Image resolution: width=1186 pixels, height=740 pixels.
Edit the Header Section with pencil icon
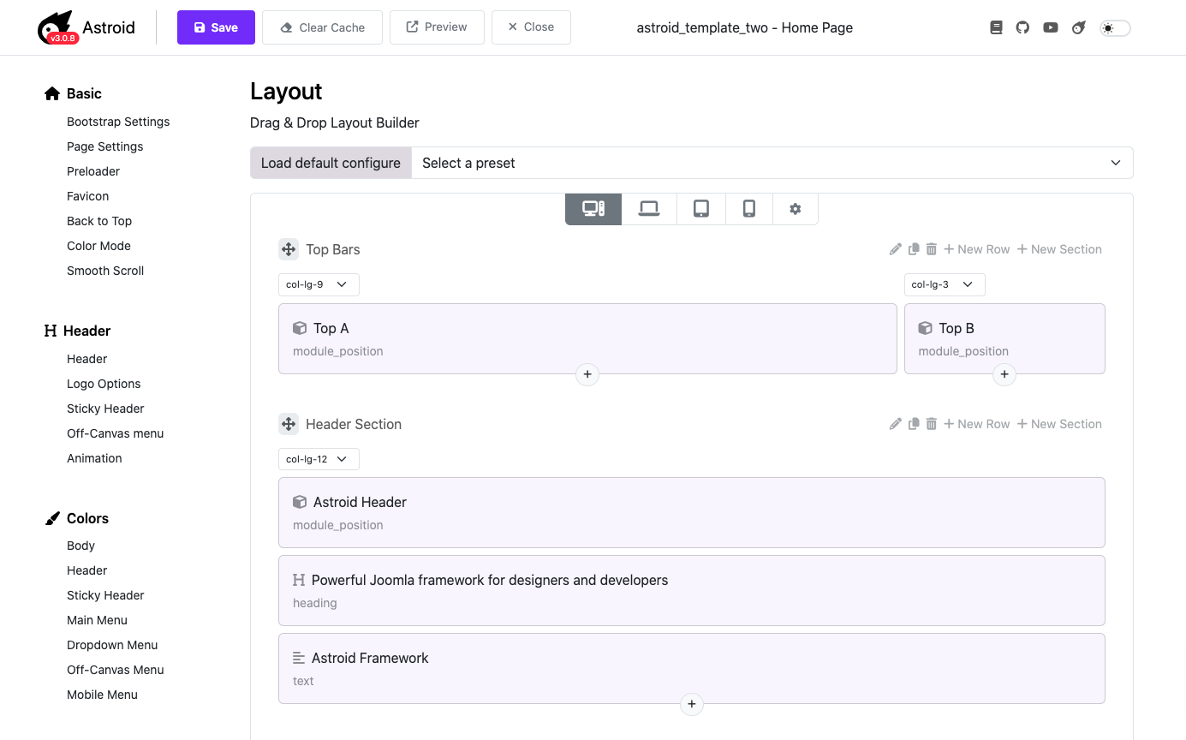click(896, 424)
